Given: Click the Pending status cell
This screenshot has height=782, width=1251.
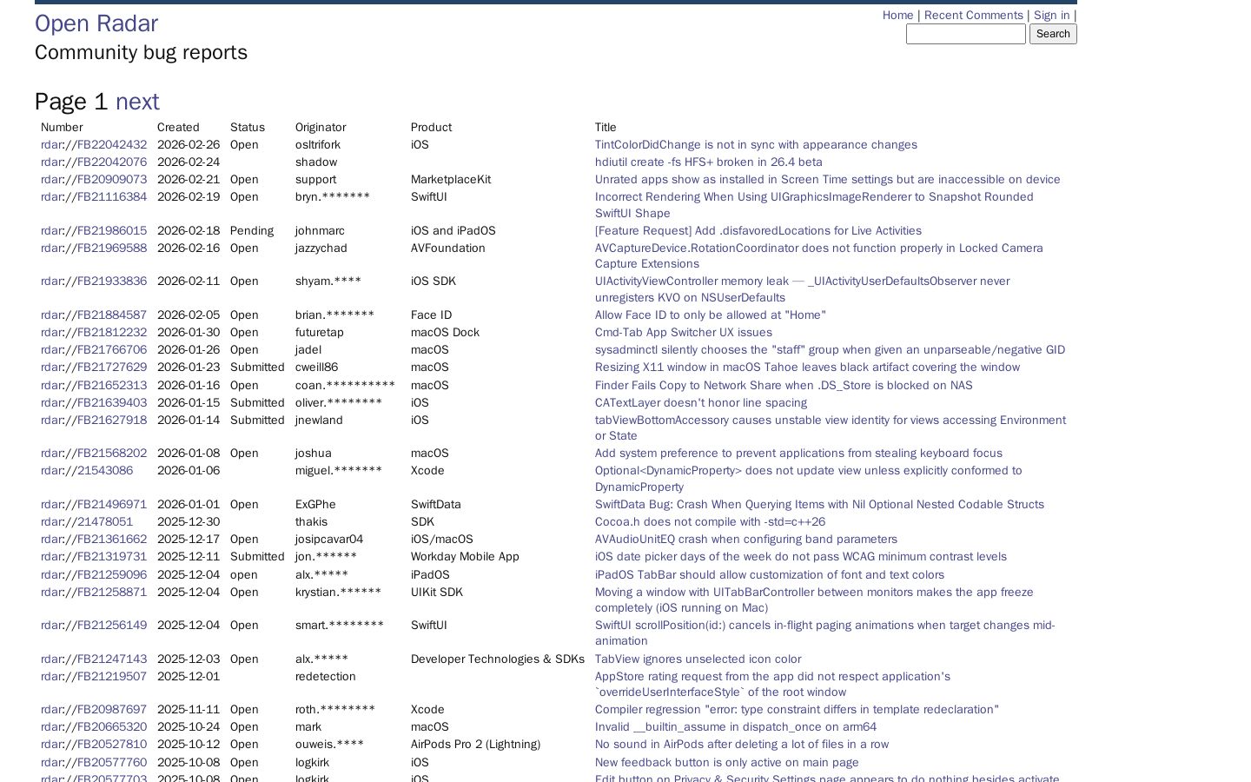Looking at the screenshot, I should (x=252, y=231).
